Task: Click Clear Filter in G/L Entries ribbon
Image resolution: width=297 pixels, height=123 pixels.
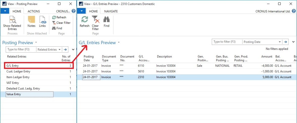Action: [x=95, y=23]
